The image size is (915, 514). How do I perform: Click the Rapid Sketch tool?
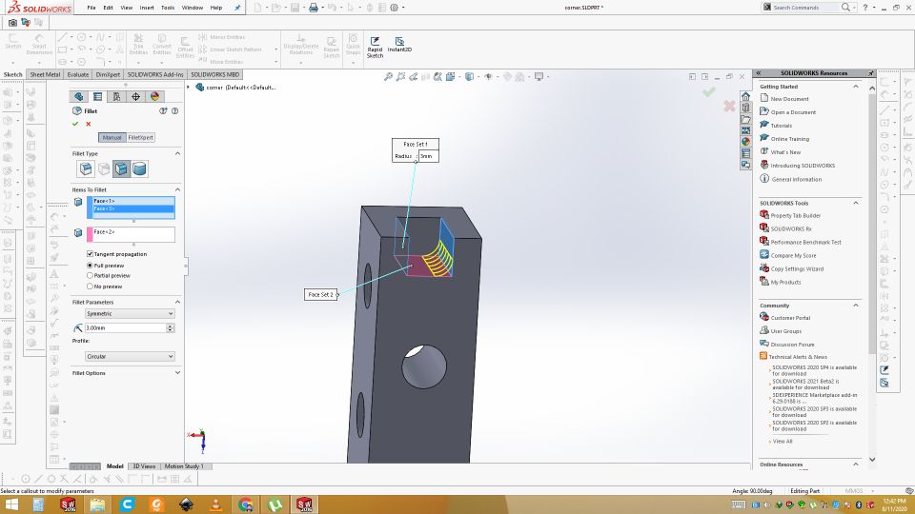(375, 47)
